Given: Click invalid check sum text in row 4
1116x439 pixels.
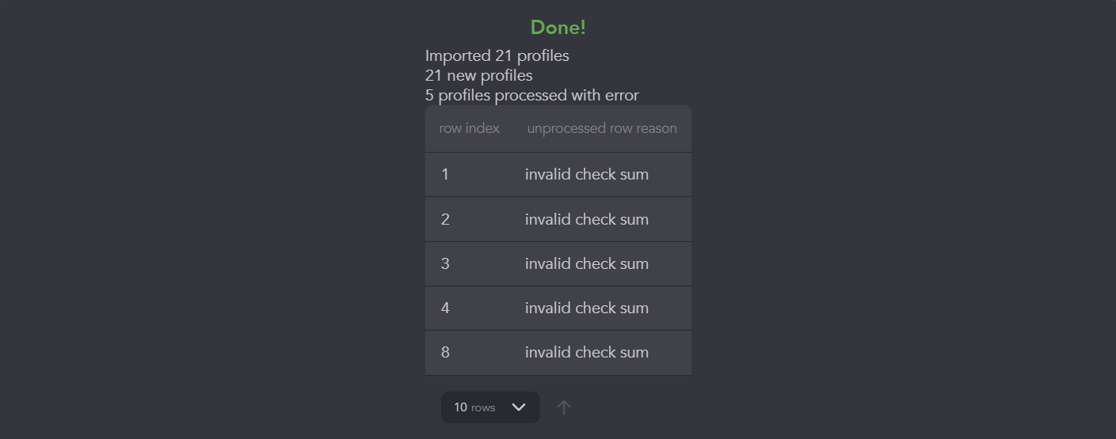Looking at the screenshot, I should (x=587, y=308).
